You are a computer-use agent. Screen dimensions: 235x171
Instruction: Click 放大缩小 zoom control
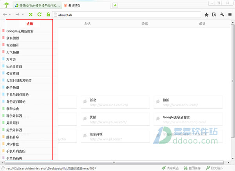(x=214, y=168)
